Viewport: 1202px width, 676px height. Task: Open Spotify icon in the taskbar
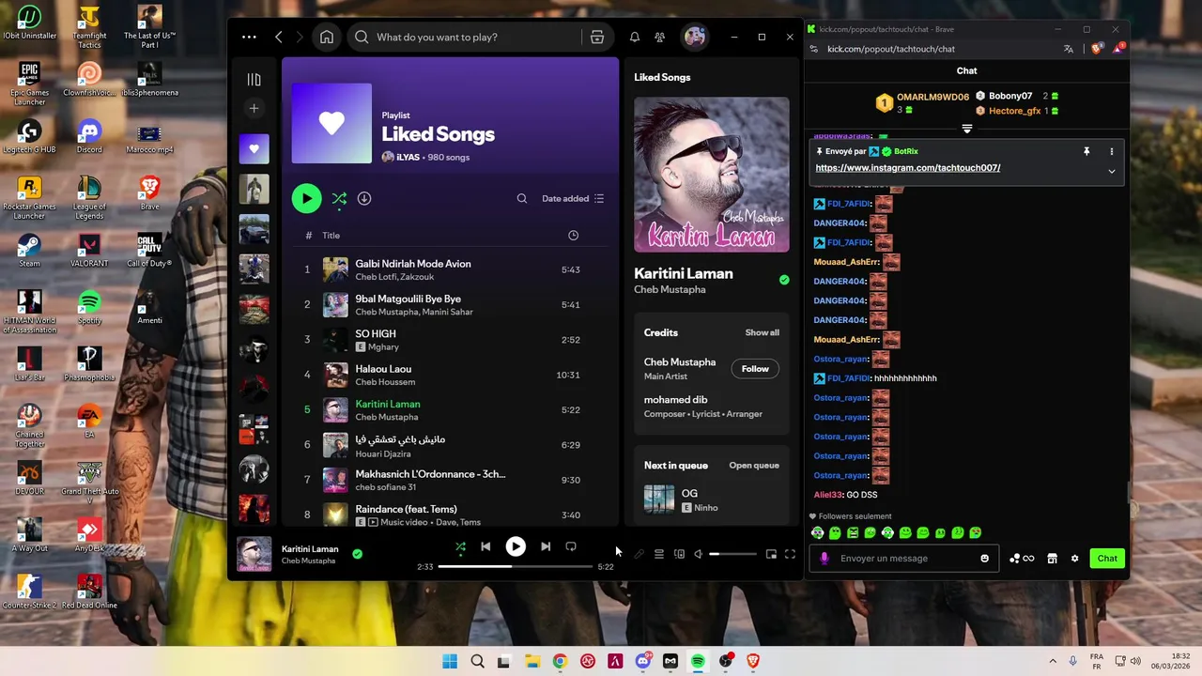point(698,662)
